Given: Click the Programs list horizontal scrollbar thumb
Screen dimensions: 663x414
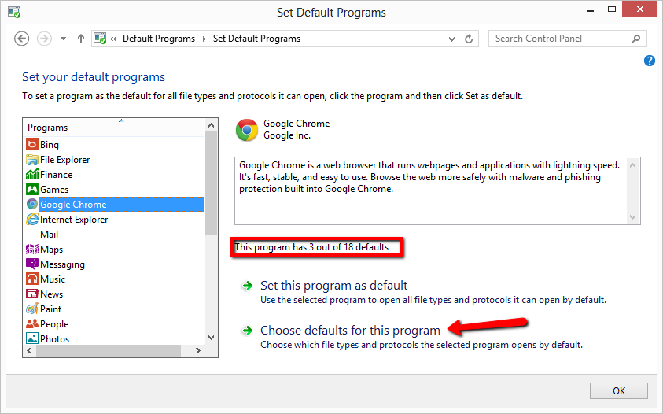Looking at the screenshot, I should (x=109, y=350).
